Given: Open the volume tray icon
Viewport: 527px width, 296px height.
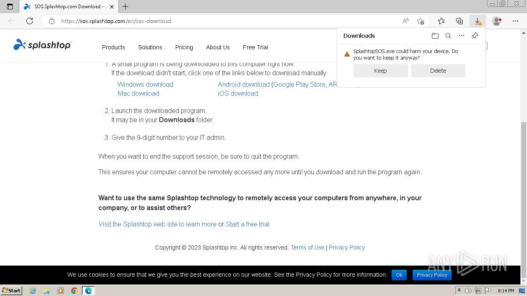Looking at the screenshot, I should (468, 291).
